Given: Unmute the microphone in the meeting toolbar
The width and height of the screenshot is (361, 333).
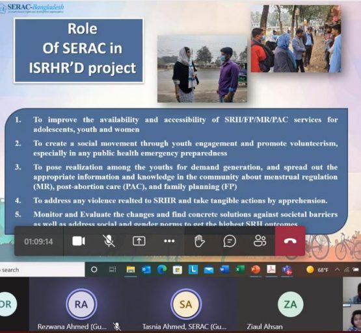Looking at the screenshot, I should tap(109, 241).
